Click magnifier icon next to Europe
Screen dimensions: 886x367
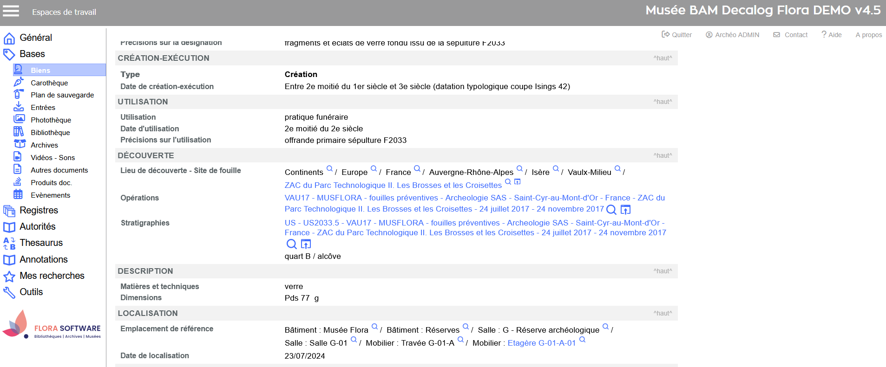(x=374, y=169)
